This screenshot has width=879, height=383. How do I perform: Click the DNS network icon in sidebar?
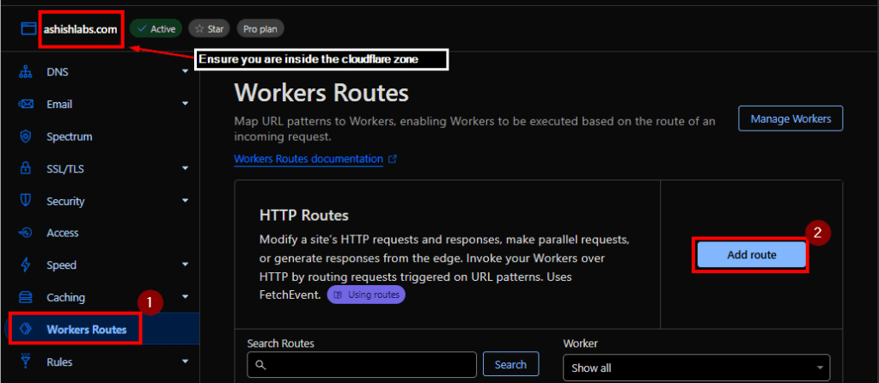26,72
